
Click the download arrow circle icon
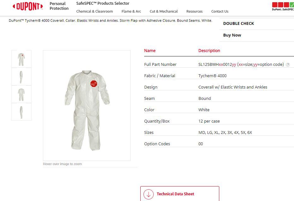(x=148, y=194)
